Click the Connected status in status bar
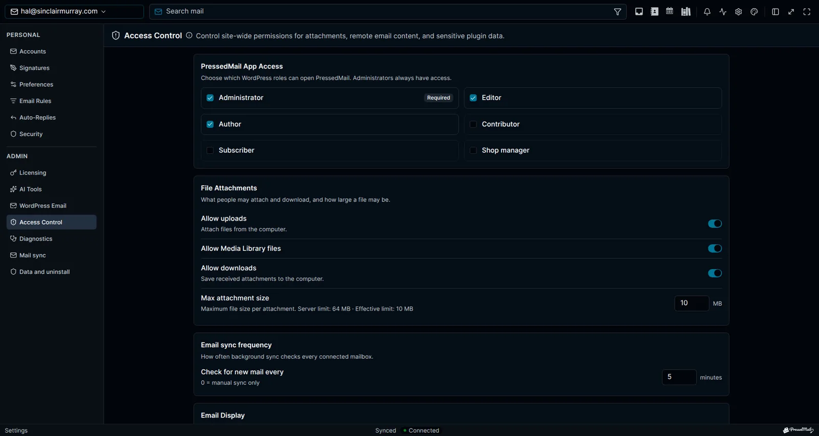 point(421,430)
